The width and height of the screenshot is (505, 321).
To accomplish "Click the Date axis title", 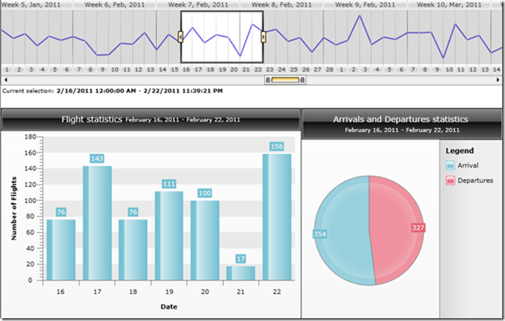I will pos(169,306).
